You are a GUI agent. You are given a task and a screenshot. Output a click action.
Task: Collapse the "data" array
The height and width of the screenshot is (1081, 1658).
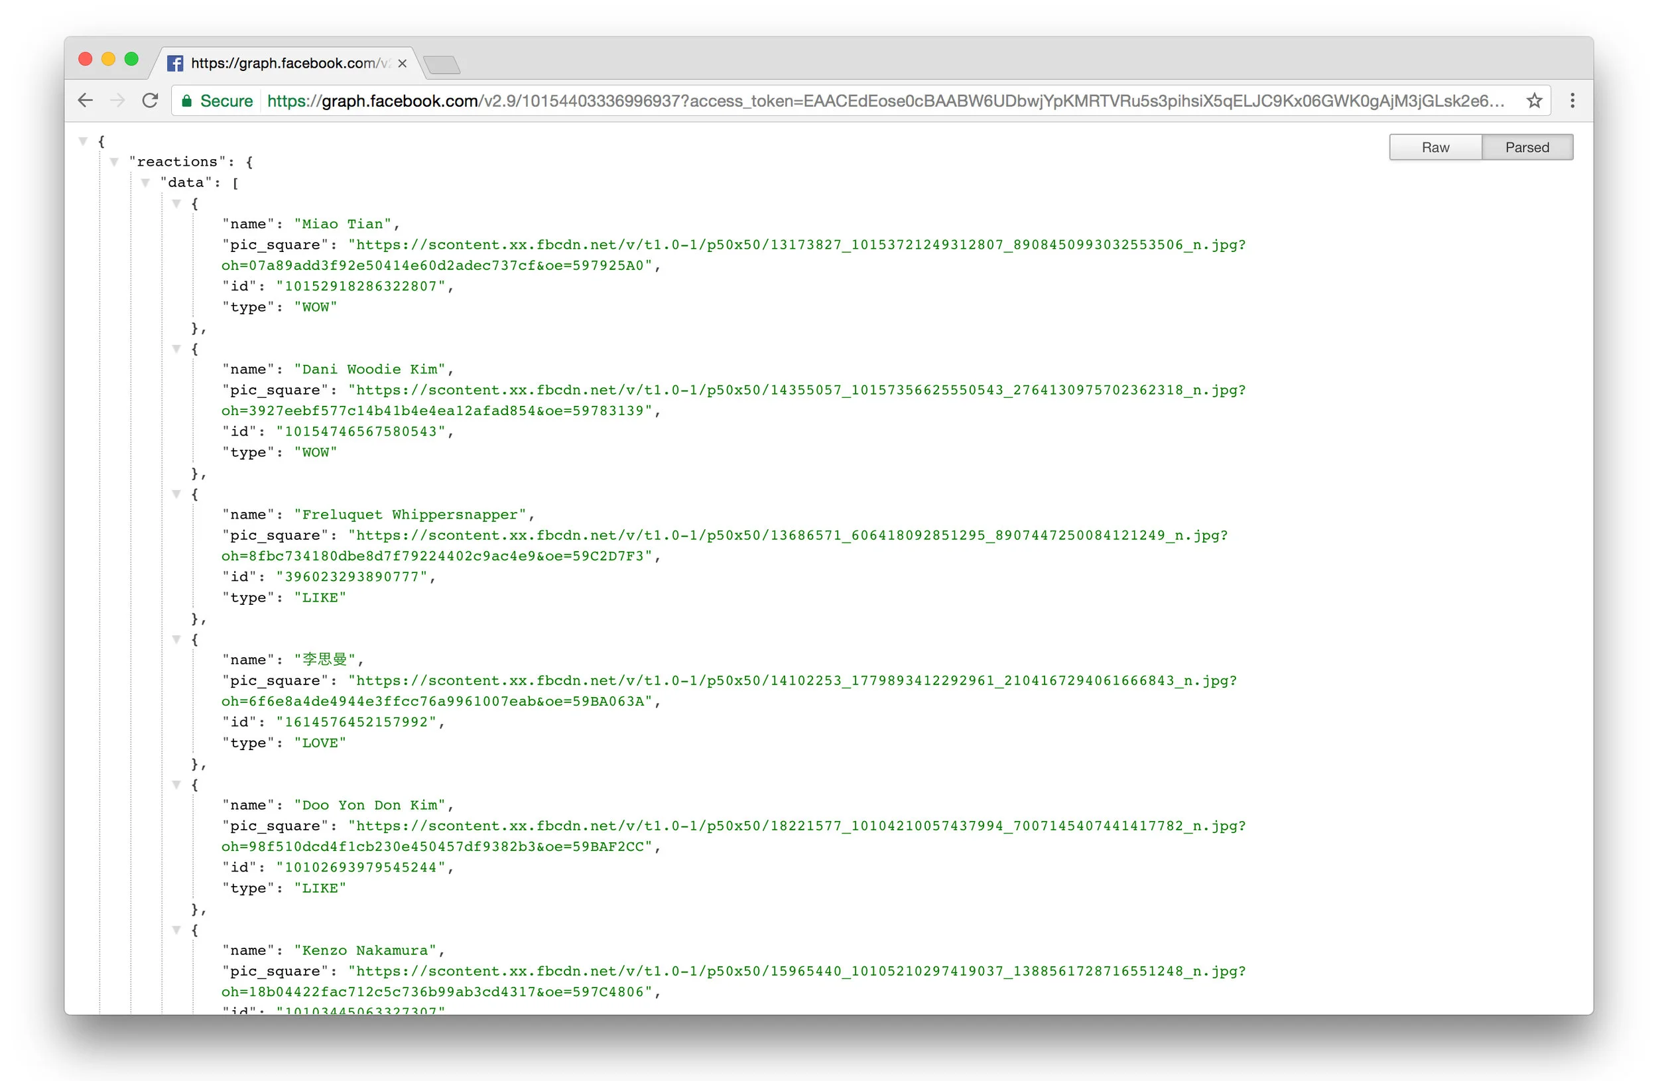coord(145,183)
